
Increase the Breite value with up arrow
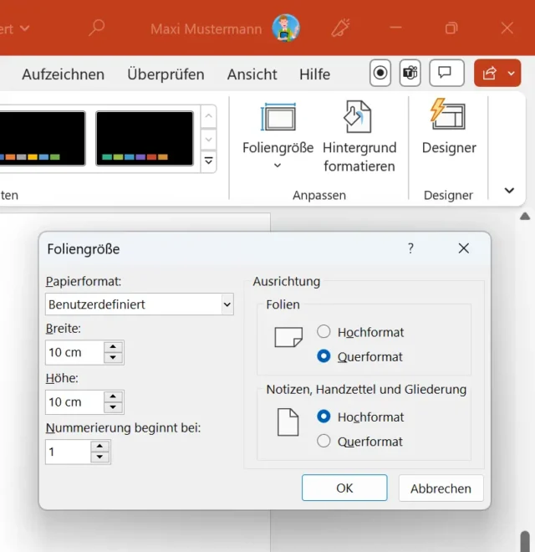point(114,347)
